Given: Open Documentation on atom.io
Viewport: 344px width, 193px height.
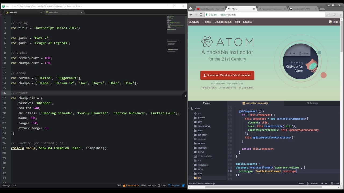Looking at the screenshot, I should (223, 22).
